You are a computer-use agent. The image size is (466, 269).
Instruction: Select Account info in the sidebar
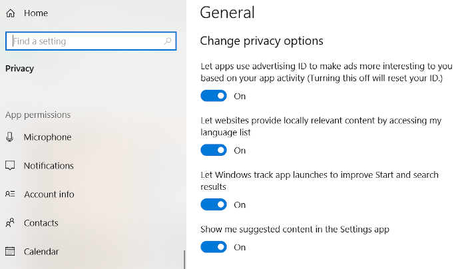[x=49, y=194]
